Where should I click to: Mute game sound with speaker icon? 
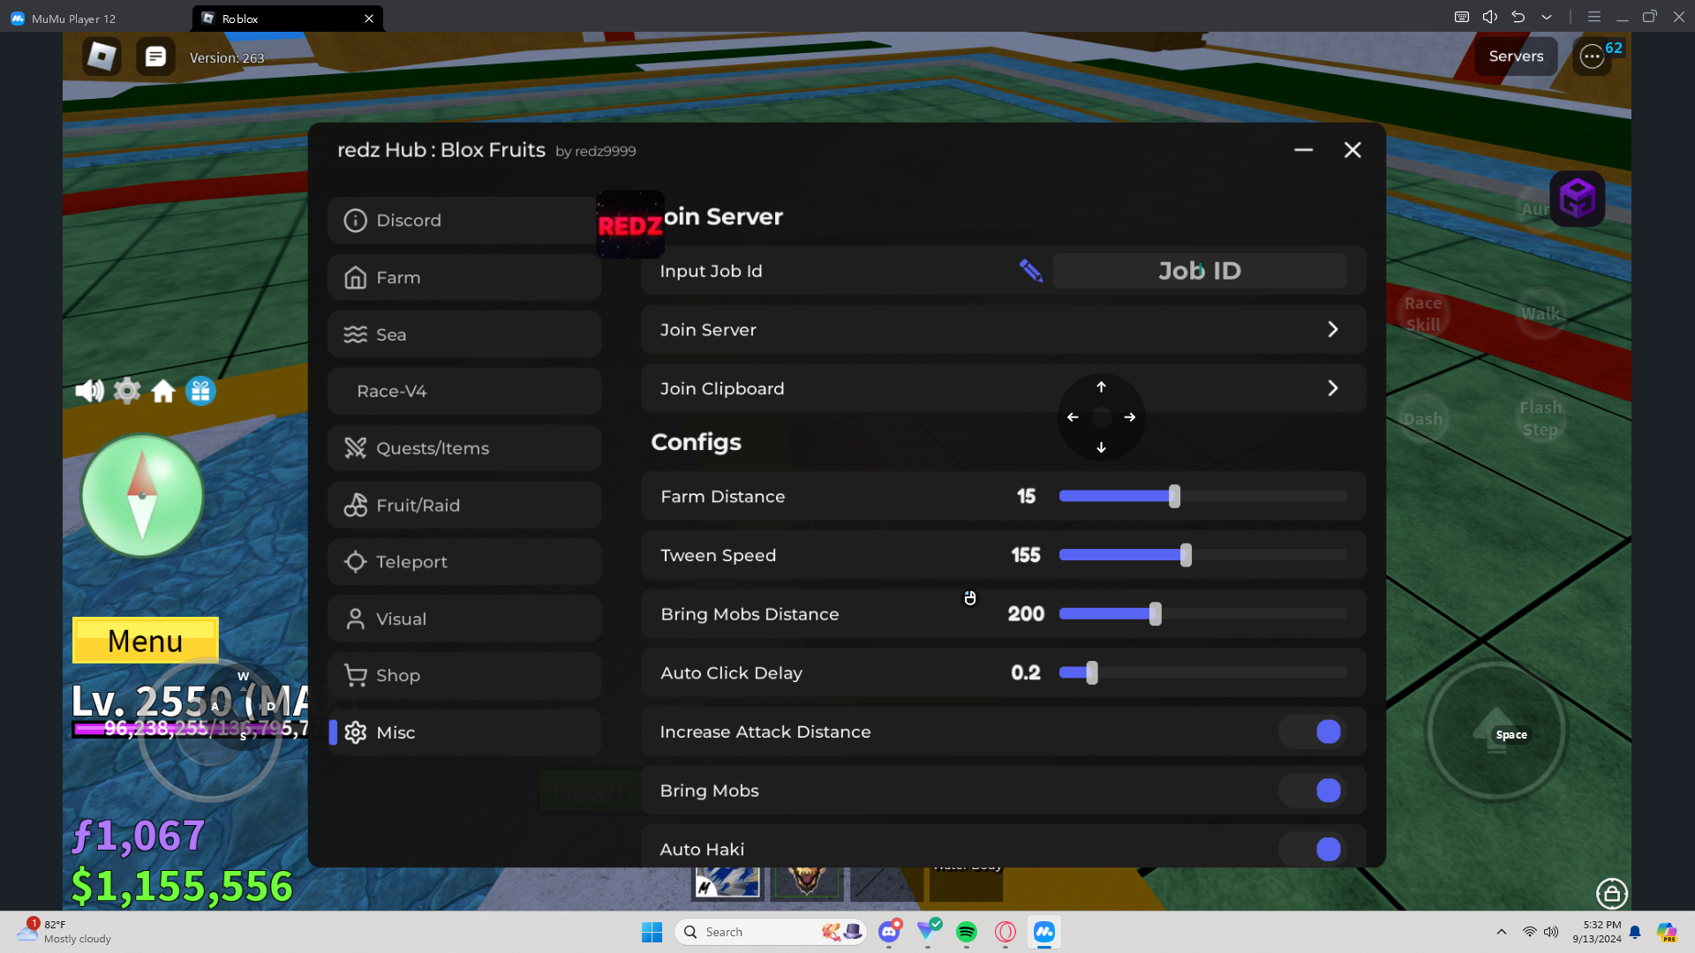(x=89, y=391)
